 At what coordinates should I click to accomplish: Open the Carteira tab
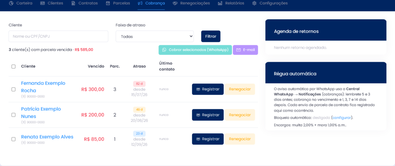pyautogui.click(x=21, y=3)
